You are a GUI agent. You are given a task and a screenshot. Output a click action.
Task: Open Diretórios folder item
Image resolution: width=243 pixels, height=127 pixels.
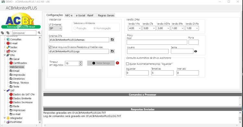[17, 79]
